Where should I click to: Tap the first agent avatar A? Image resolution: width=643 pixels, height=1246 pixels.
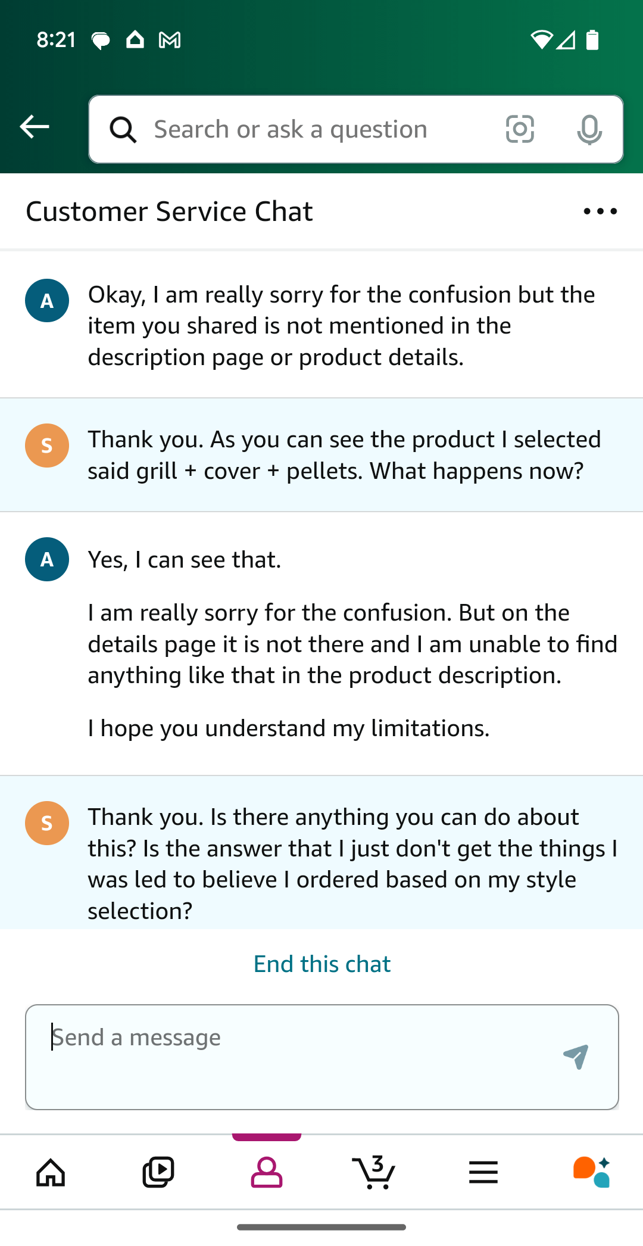point(47,301)
